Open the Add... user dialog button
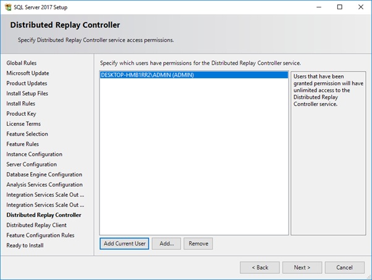Image resolution: width=372 pixels, height=280 pixels. tap(167, 244)
